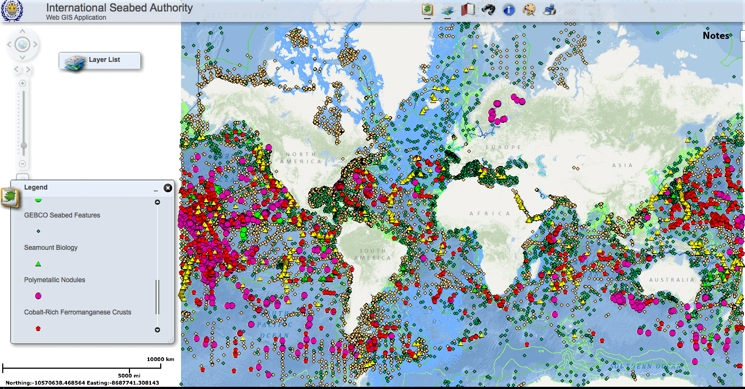This screenshot has width=745, height=389.
Task: Click the Layer List panel button
Action: coord(100,61)
